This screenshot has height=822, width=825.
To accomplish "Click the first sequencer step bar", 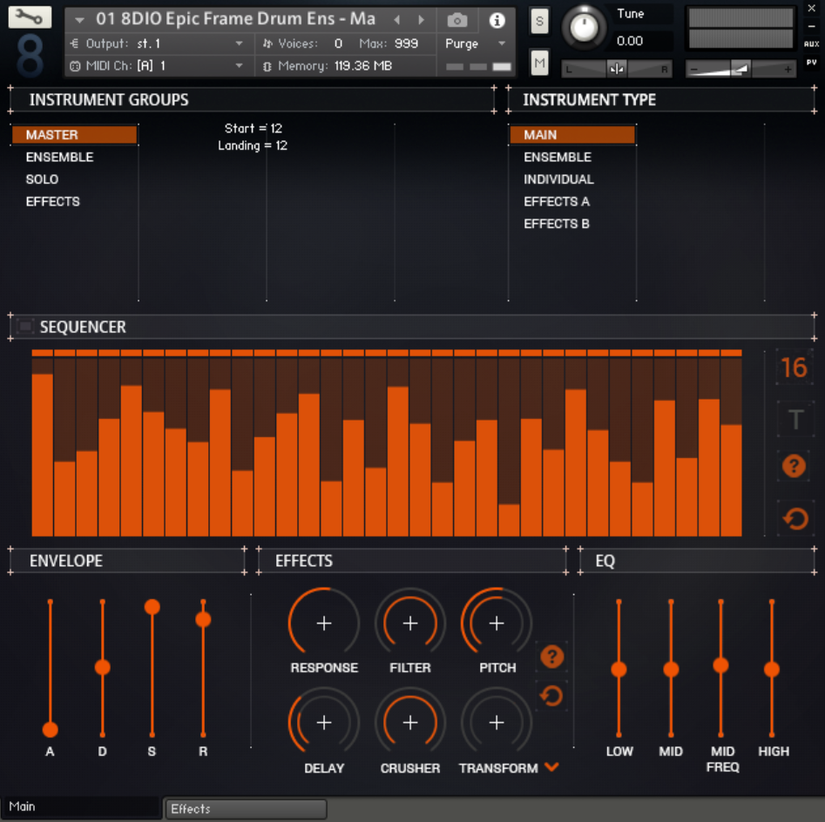I will click(42, 455).
